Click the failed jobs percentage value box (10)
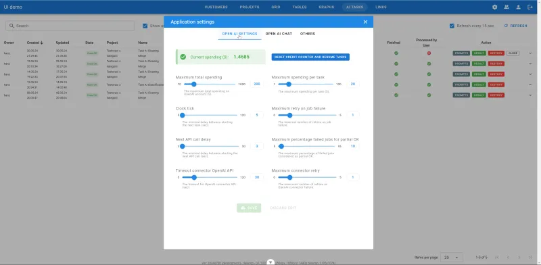 click(352, 146)
